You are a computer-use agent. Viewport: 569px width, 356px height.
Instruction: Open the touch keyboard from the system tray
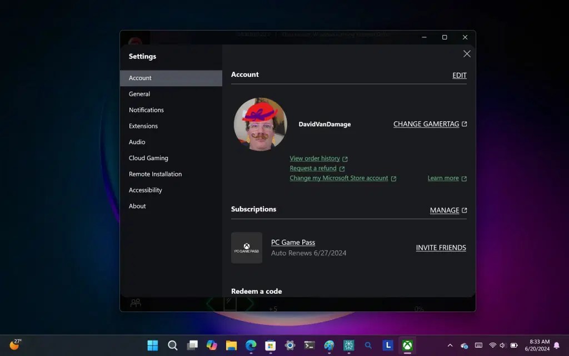[x=478, y=345]
